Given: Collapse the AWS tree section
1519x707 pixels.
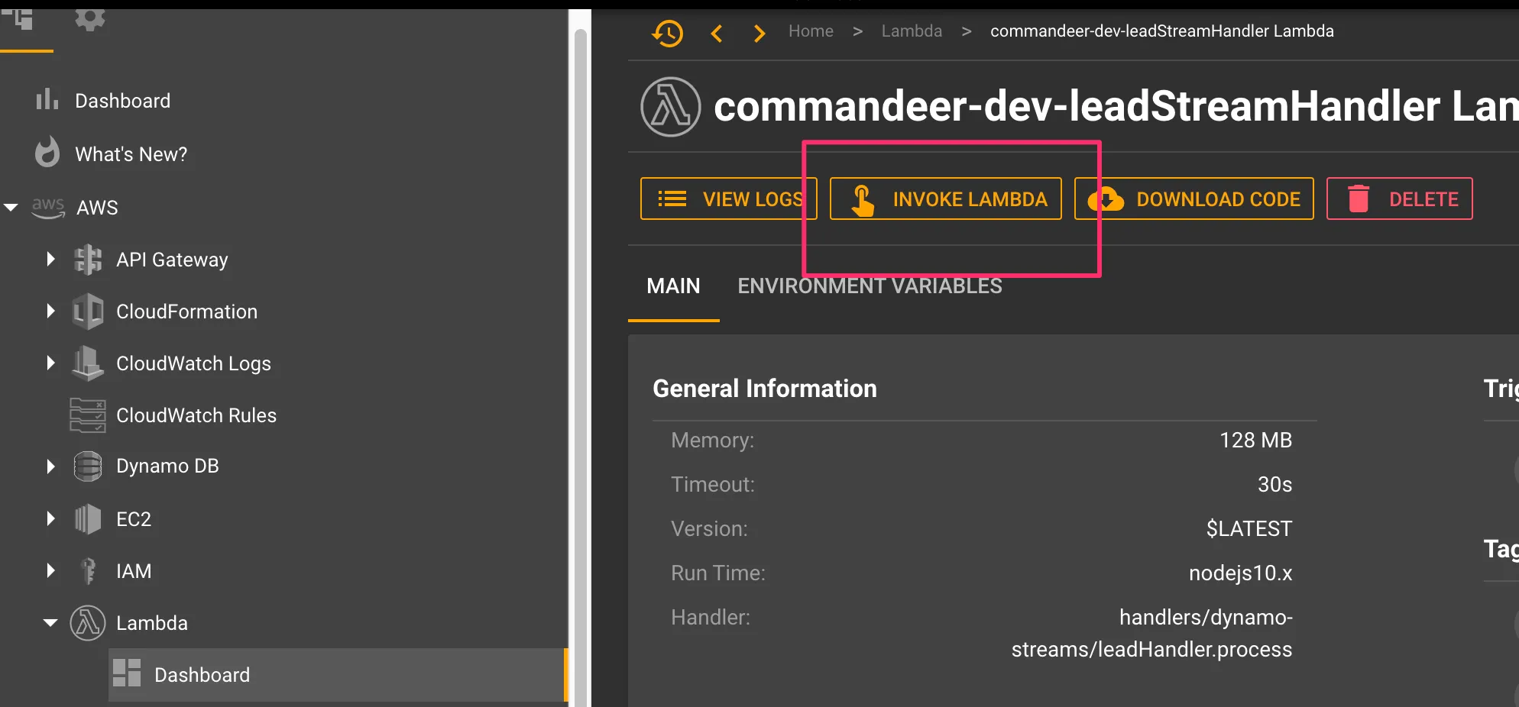Looking at the screenshot, I should [x=11, y=207].
